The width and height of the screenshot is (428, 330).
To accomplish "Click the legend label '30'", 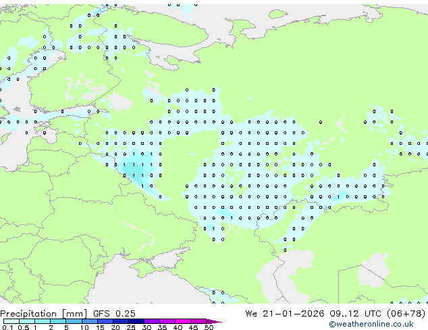I will [146, 327].
